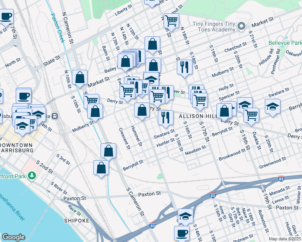Click the shopping bag marker above Mulberry St label
This screenshot has height=242, width=302.
(x=95, y=112)
